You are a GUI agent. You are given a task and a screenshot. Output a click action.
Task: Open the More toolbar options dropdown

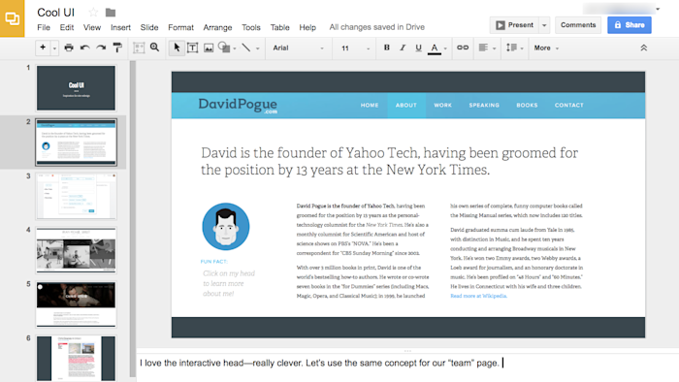click(x=546, y=48)
